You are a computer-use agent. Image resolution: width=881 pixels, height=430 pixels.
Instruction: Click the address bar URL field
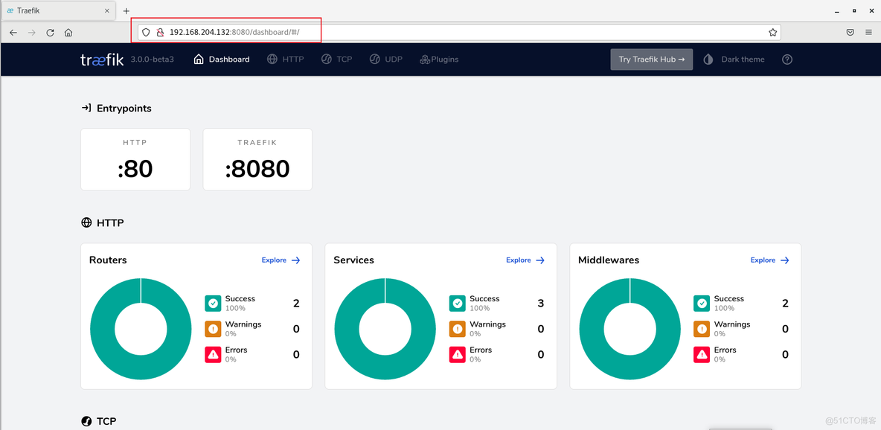tap(446, 33)
